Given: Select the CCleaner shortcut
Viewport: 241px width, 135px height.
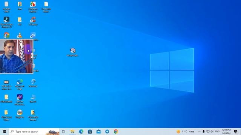Looking at the screenshot, I should tap(33, 21).
